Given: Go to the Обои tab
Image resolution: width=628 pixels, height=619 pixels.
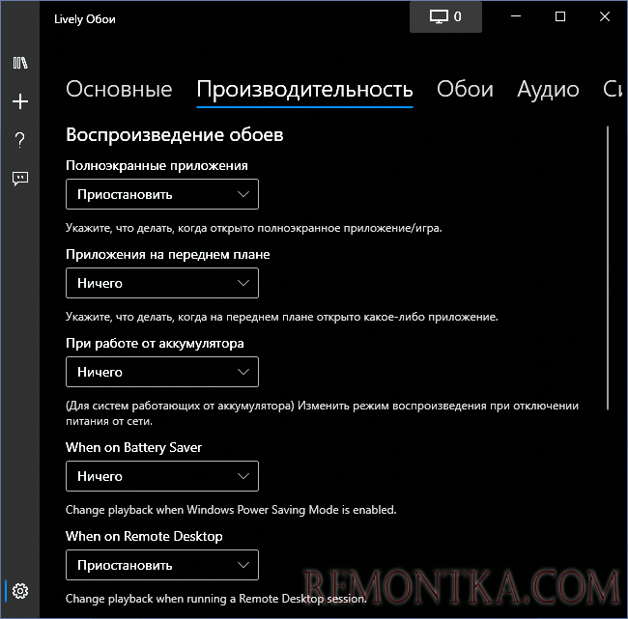Looking at the screenshot, I should coord(465,90).
